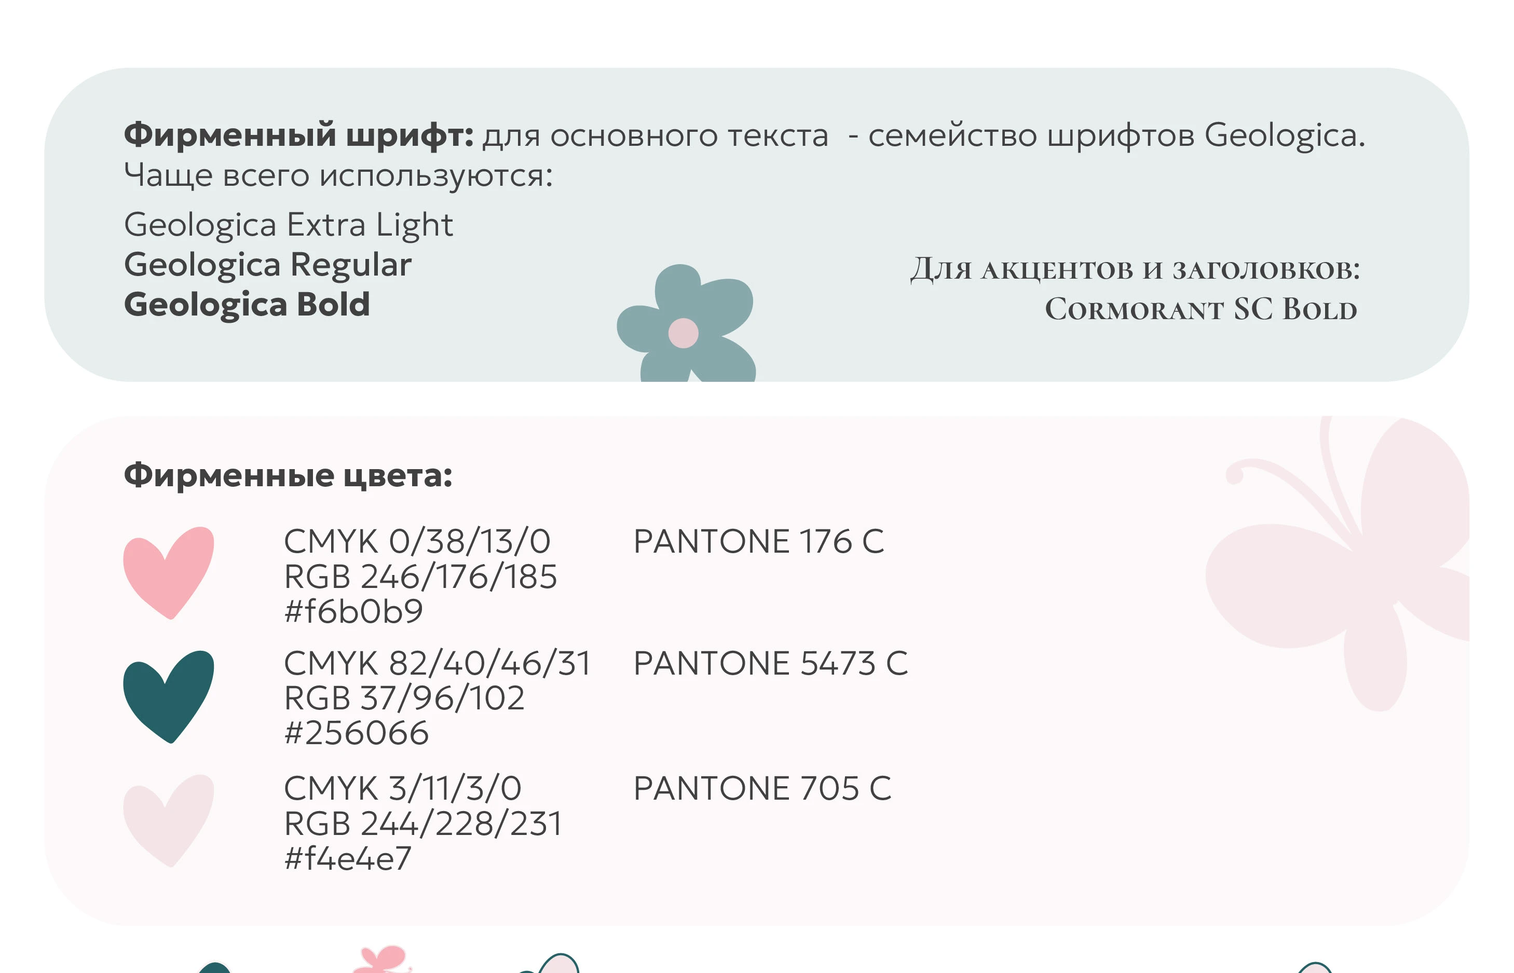Select the dark teal heart swatch
This screenshot has height=973, width=1514.
tap(168, 696)
